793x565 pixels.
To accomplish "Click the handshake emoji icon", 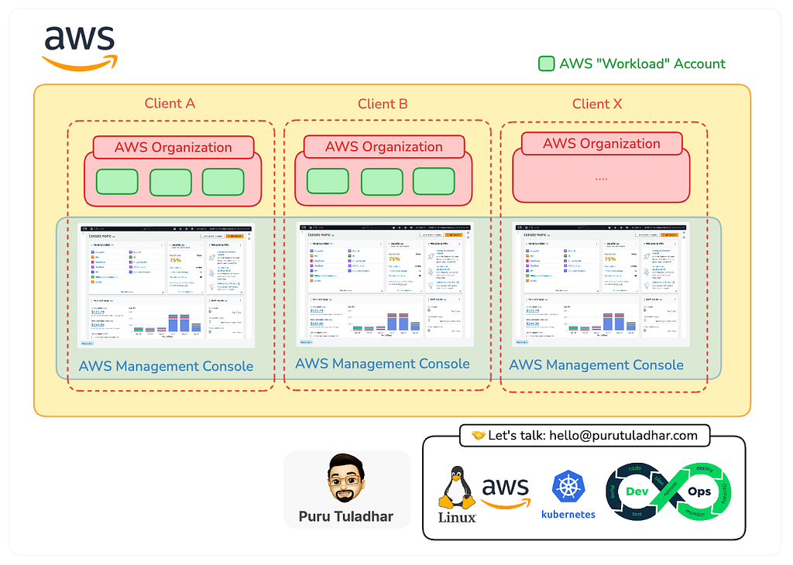I will coord(478,435).
